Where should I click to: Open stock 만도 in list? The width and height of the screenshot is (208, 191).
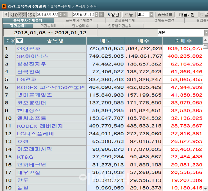click(x=23, y=180)
